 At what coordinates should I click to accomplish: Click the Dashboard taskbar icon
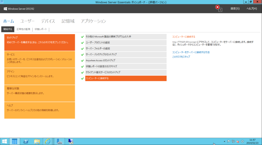click(14, 141)
